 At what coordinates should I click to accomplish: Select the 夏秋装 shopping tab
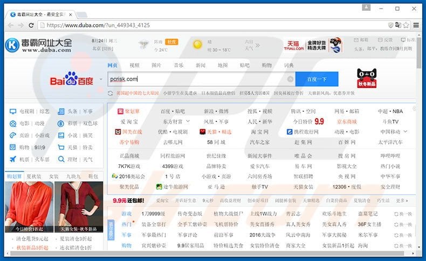pyautogui.click(x=33, y=176)
